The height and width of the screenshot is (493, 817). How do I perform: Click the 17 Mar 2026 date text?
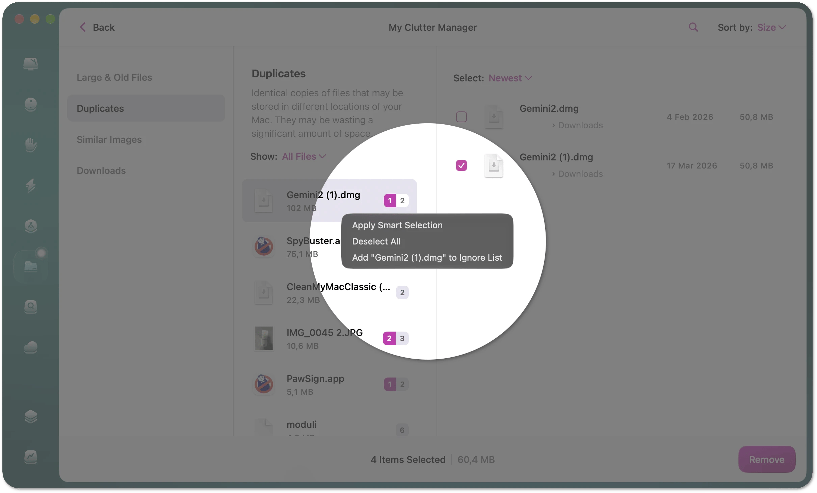(691, 165)
